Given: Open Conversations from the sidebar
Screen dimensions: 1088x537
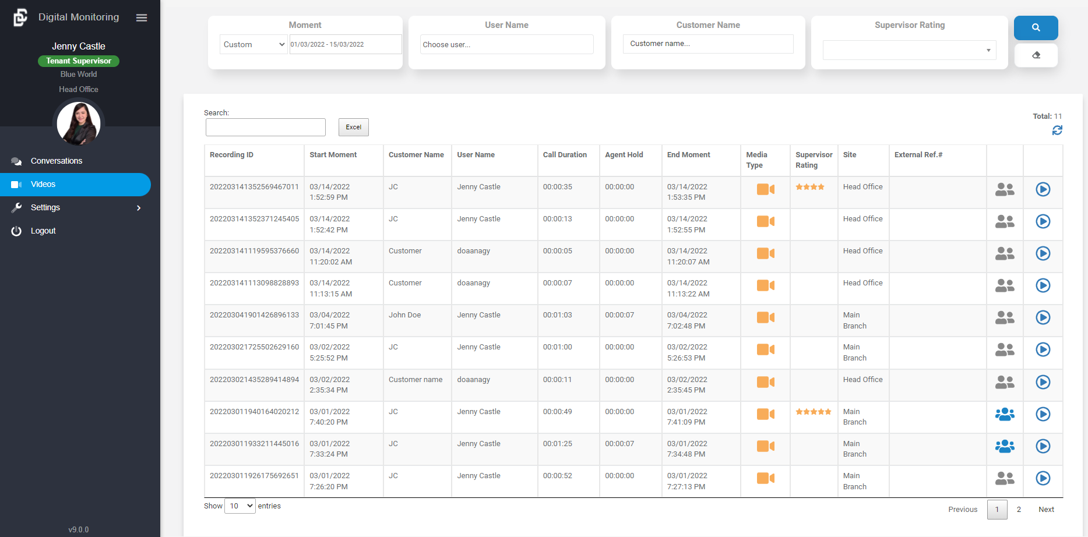Looking at the screenshot, I should [x=56, y=161].
